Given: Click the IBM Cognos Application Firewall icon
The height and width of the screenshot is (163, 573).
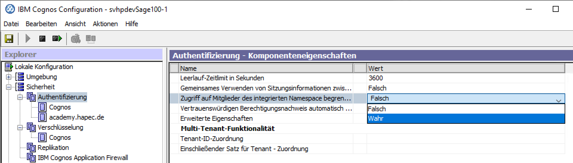Looking at the screenshot, I should [31, 158].
